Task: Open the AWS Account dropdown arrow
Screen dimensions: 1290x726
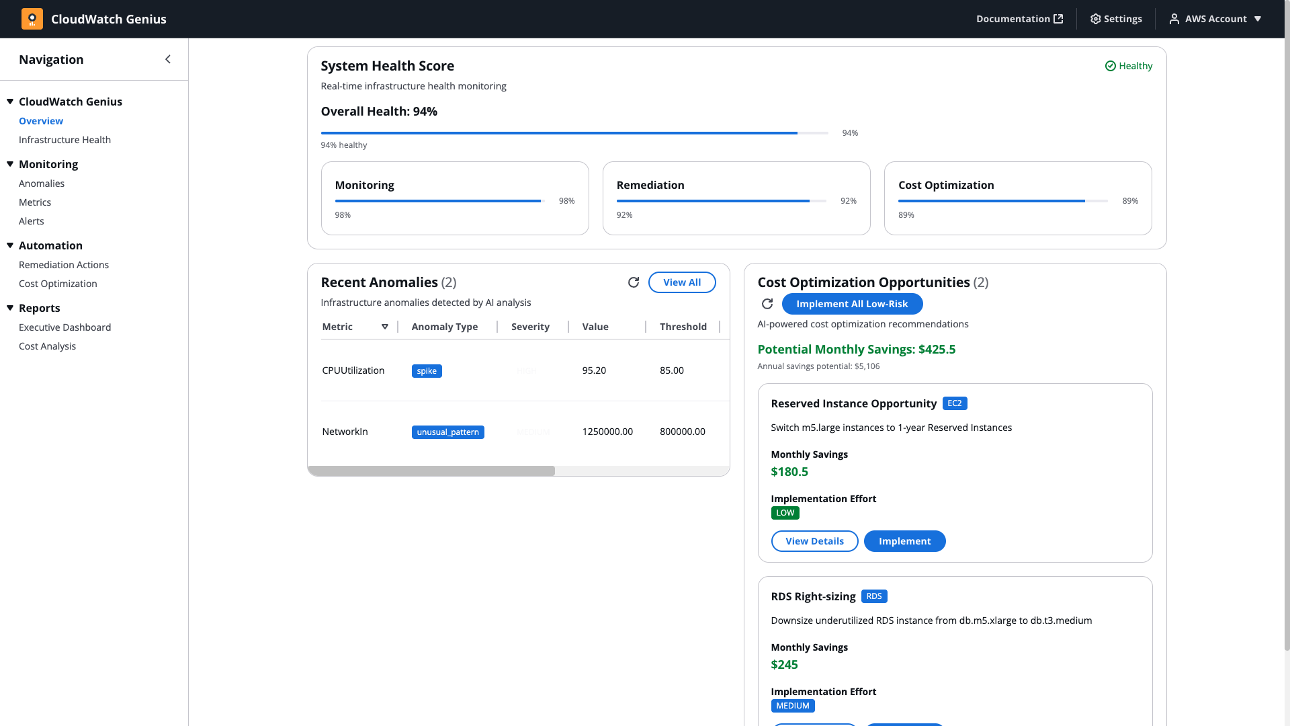Action: coord(1258,19)
